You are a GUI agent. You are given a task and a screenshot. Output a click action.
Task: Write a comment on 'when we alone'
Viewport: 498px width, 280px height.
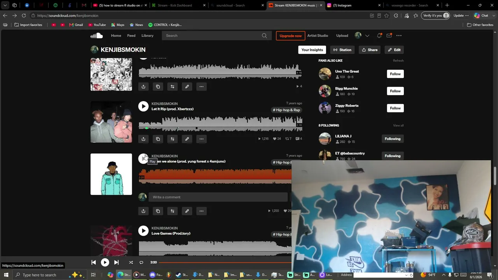click(218, 197)
